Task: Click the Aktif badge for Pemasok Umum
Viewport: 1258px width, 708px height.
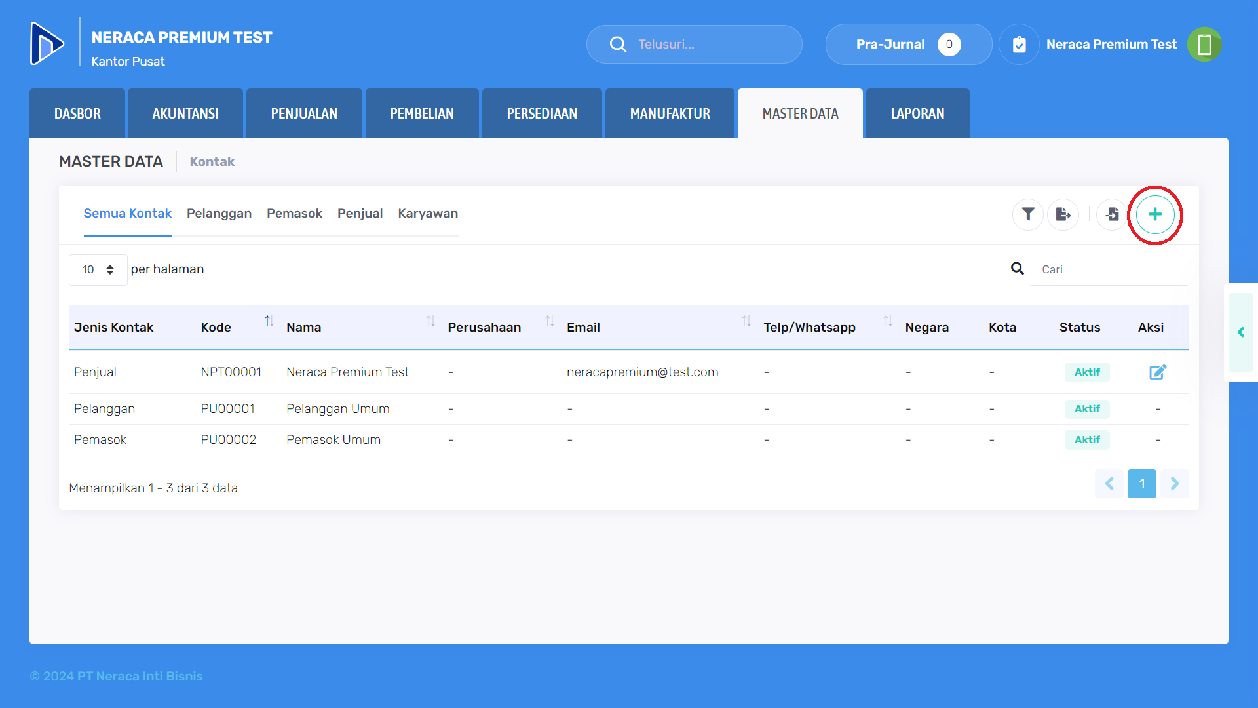Action: (1087, 439)
